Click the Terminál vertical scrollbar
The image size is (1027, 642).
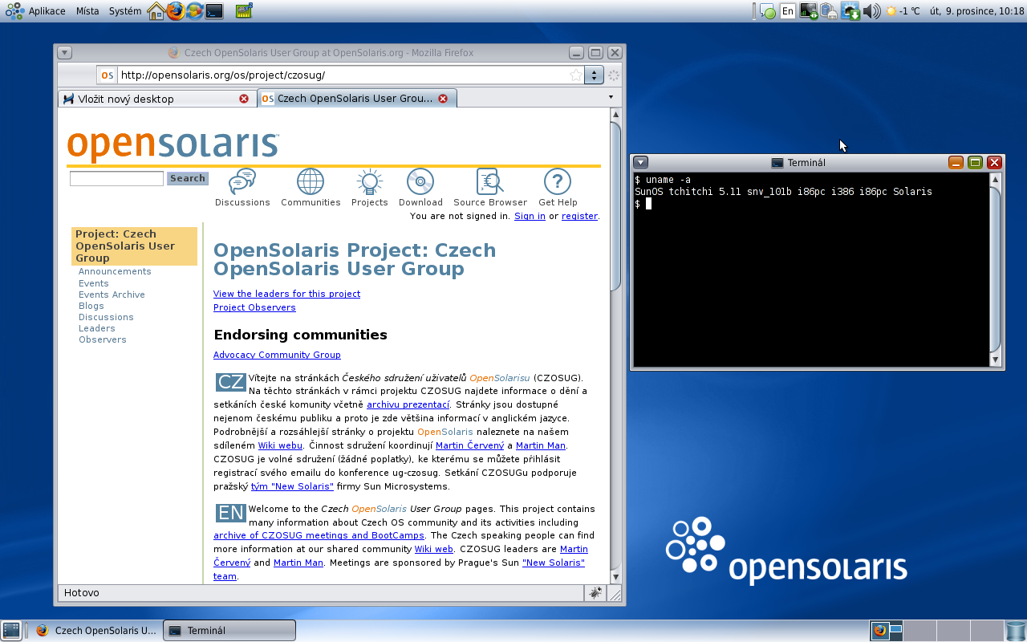997,268
